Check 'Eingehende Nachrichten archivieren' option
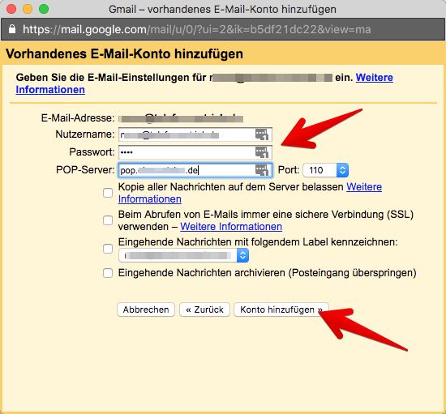Image resolution: width=446 pixels, height=414 pixels. (x=108, y=273)
